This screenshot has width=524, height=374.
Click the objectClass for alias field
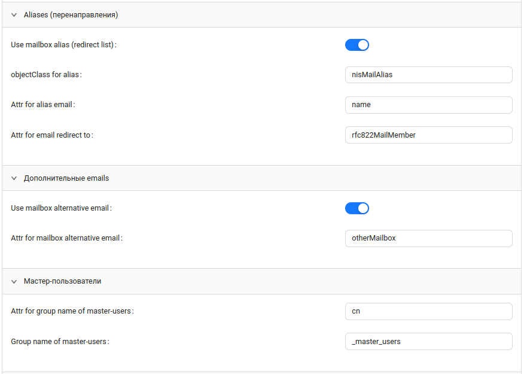coord(428,75)
